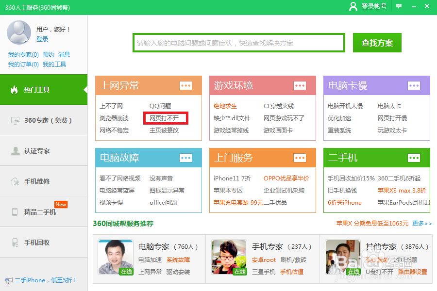Open the 消息 link

(x=64, y=55)
